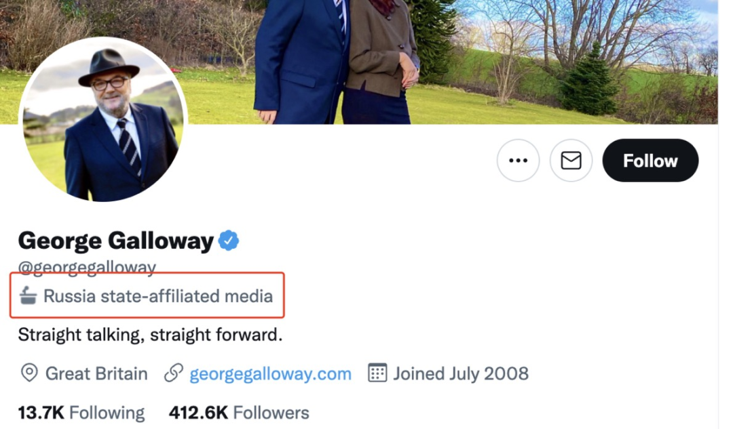Click the blue verified badge
The height and width of the screenshot is (429, 733).
[x=229, y=241]
